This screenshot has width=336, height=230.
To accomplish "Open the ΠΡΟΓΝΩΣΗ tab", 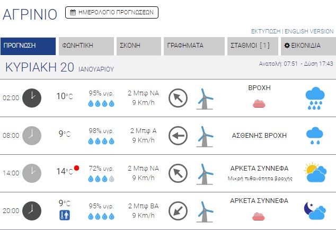I will pos(28,46).
